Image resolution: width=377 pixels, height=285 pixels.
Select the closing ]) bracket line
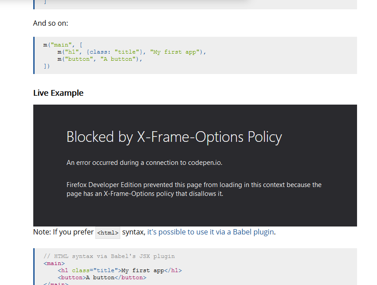click(46, 66)
